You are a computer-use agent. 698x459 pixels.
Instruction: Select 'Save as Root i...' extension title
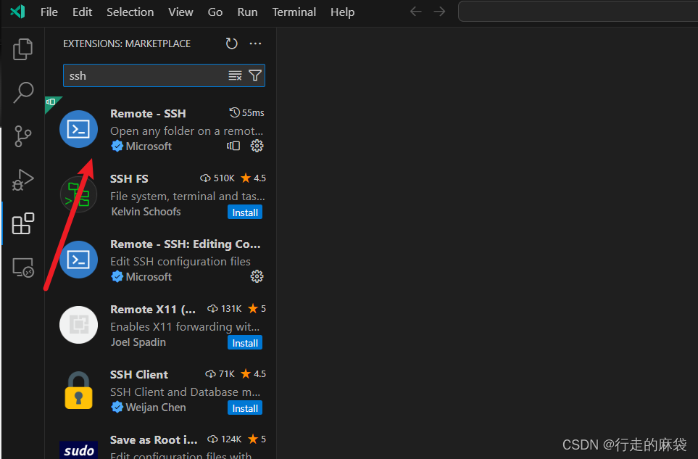pos(154,440)
